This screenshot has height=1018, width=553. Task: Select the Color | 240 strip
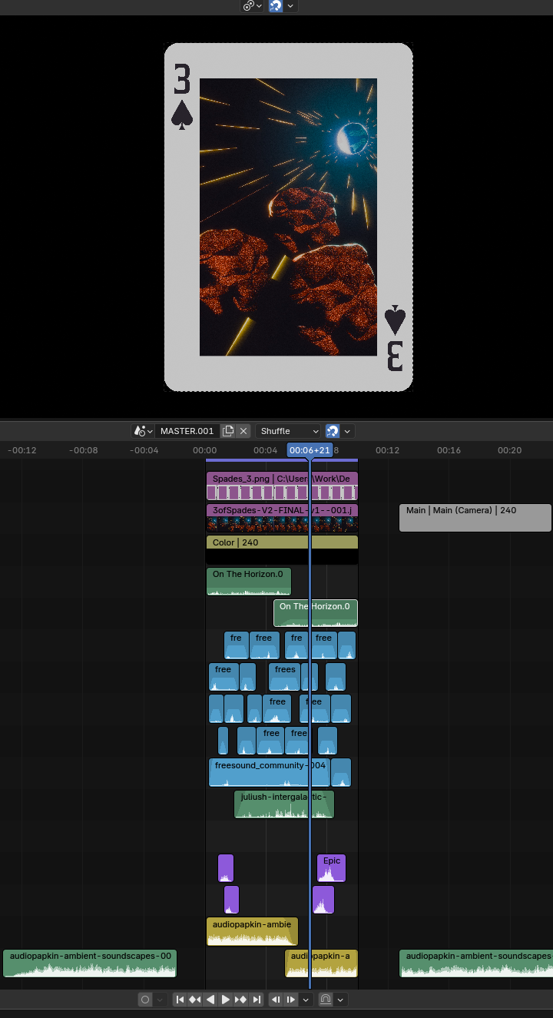(281, 542)
